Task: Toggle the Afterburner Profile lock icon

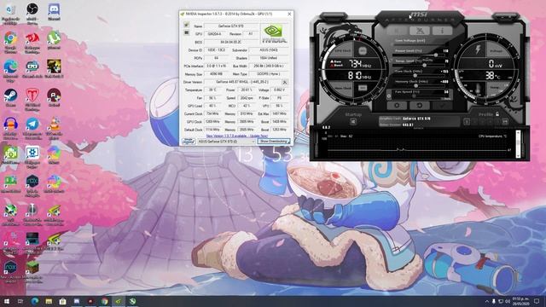Action: click(x=497, y=114)
